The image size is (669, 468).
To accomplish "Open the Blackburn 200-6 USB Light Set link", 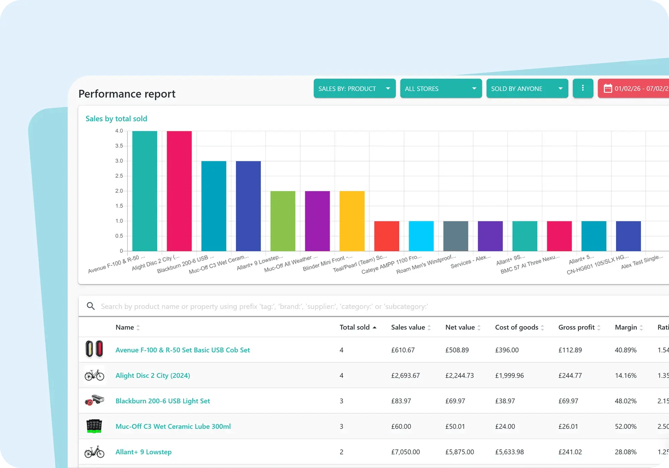I will coord(163,401).
